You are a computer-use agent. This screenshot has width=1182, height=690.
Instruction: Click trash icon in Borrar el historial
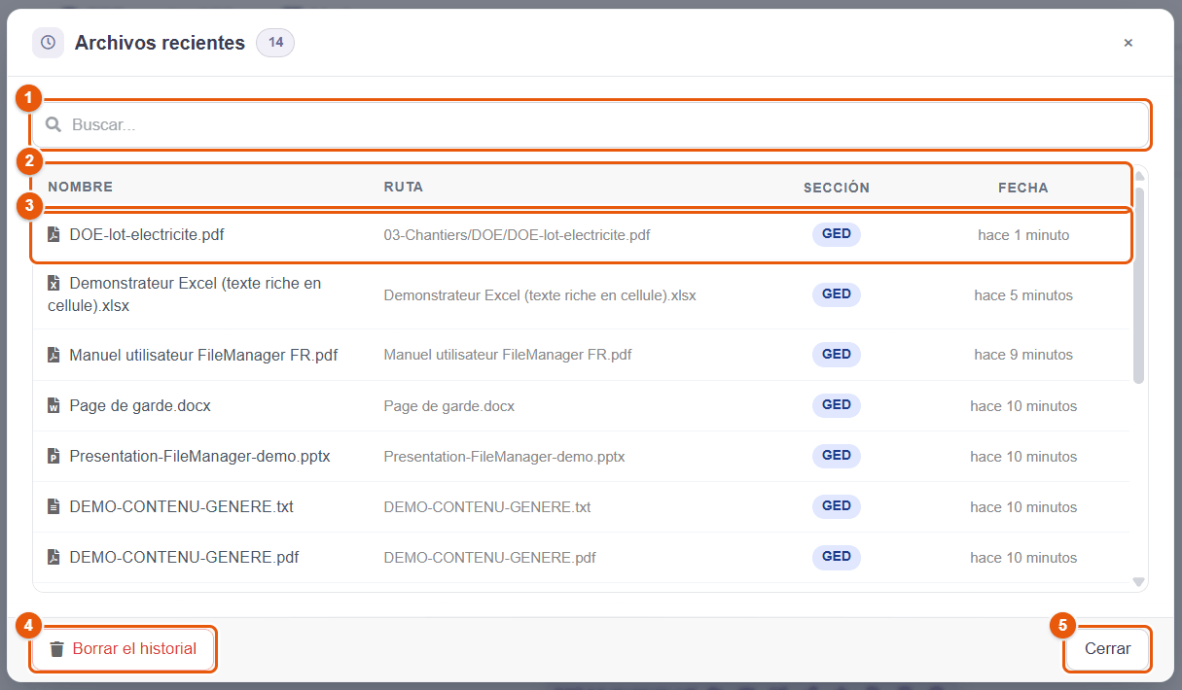(57, 649)
